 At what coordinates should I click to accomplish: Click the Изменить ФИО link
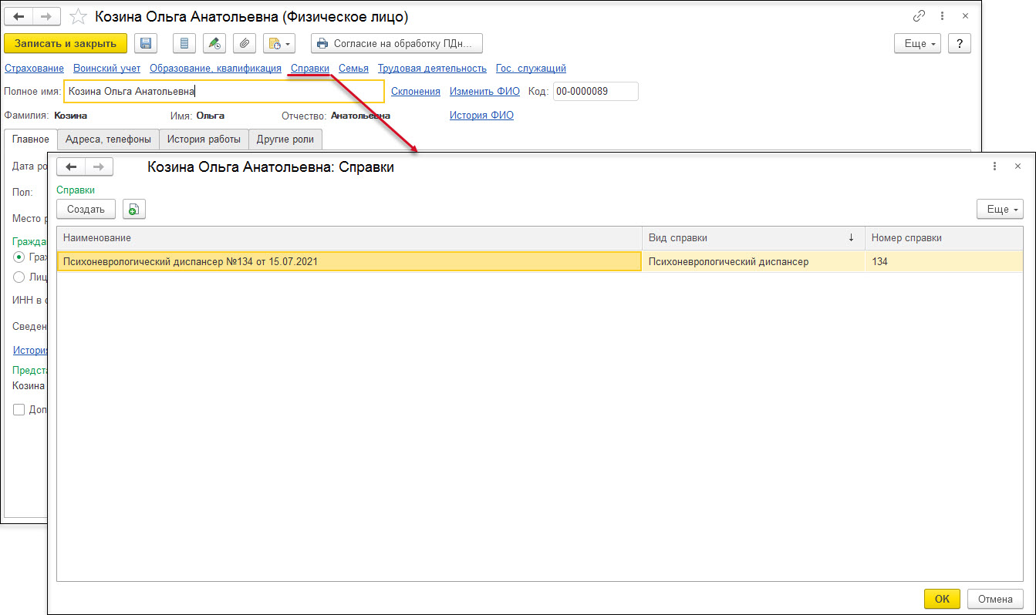click(484, 91)
